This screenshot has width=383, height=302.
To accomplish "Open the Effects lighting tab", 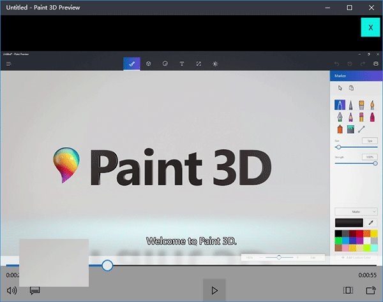I will 215,64.
